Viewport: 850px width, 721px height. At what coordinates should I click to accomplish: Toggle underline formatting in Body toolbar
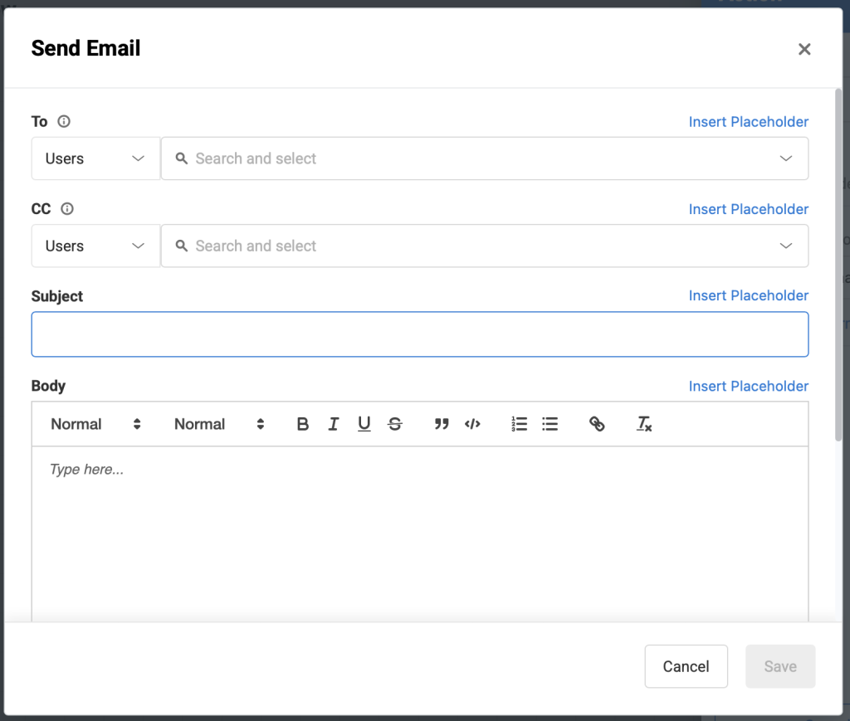click(x=364, y=424)
